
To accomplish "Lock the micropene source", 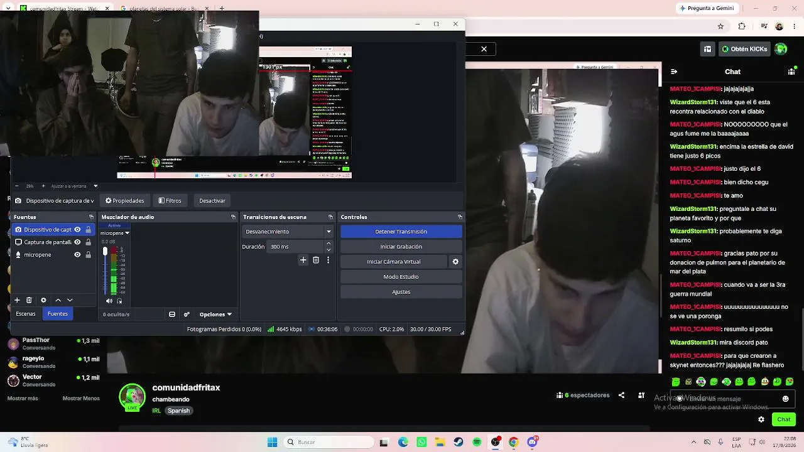I will click(x=88, y=255).
